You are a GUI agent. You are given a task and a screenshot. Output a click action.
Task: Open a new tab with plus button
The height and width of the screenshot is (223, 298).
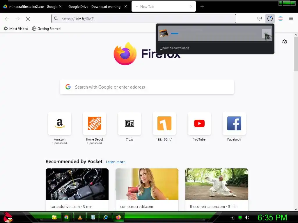202,7
